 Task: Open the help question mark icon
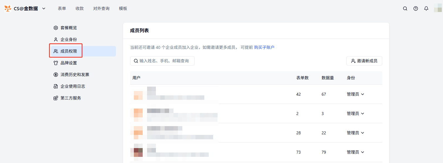click(x=416, y=8)
